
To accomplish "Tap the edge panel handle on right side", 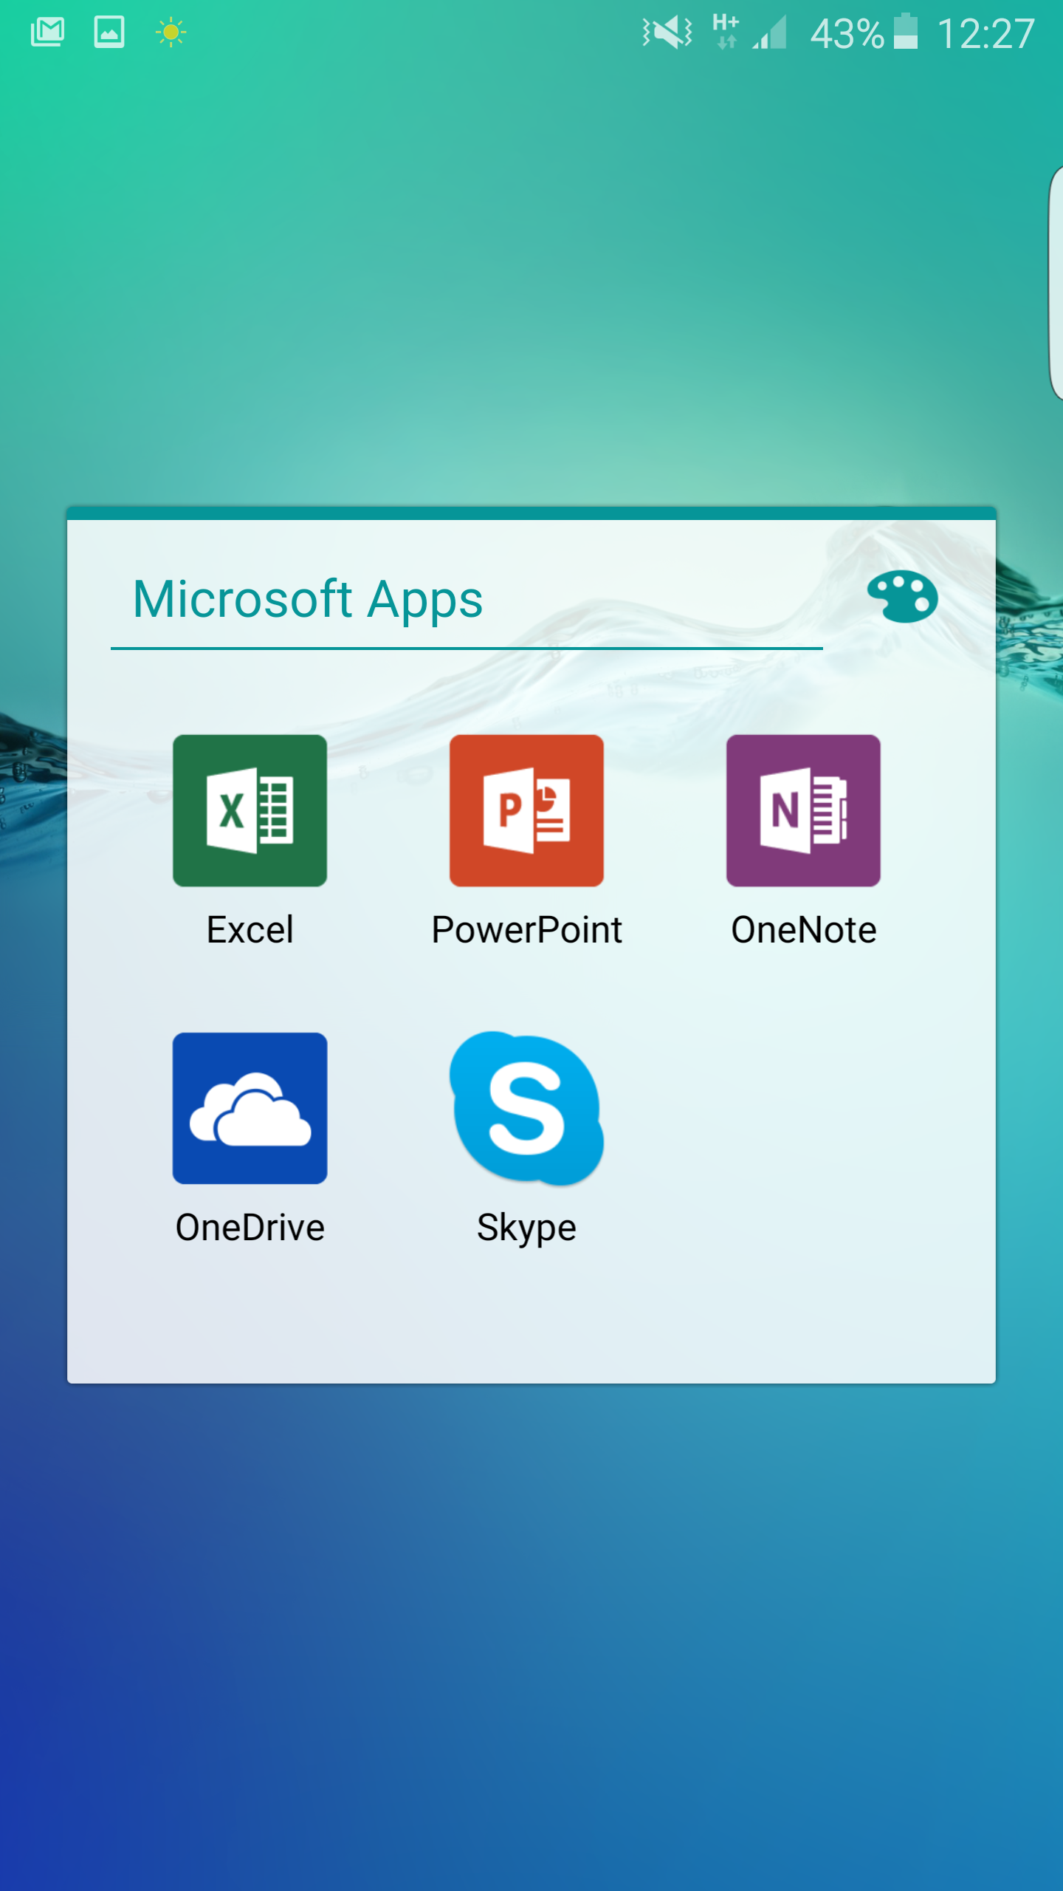I will point(1056,283).
